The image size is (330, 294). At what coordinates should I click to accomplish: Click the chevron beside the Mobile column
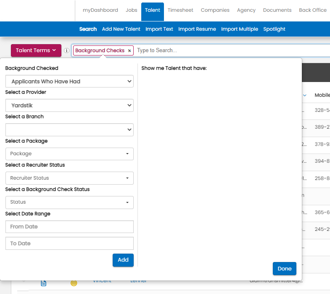(304, 95)
